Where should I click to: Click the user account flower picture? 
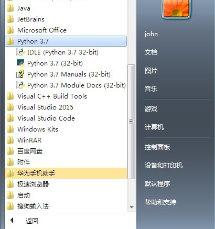pos(176,8)
